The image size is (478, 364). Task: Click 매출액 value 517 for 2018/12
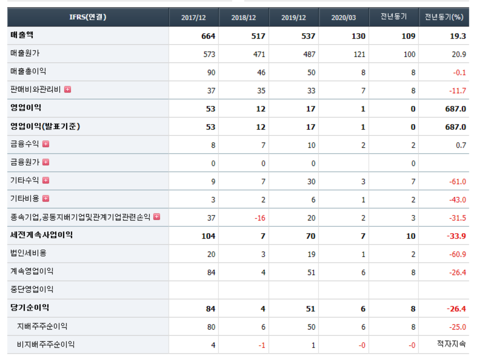coord(258,36)
